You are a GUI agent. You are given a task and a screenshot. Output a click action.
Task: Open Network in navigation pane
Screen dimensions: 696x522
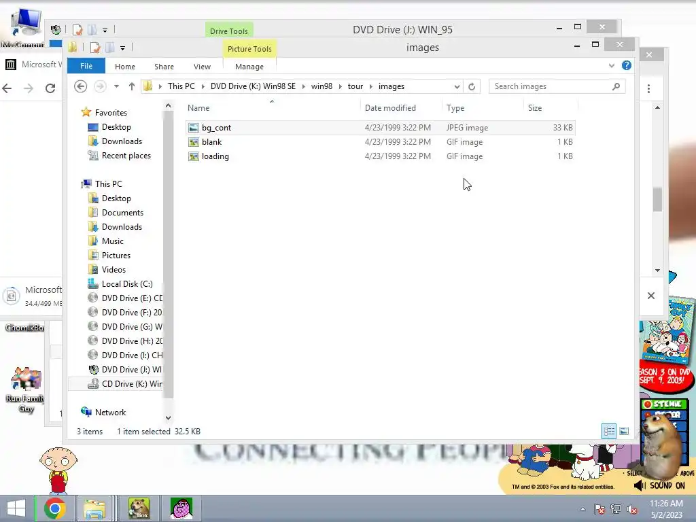click(x=110, y=413)
